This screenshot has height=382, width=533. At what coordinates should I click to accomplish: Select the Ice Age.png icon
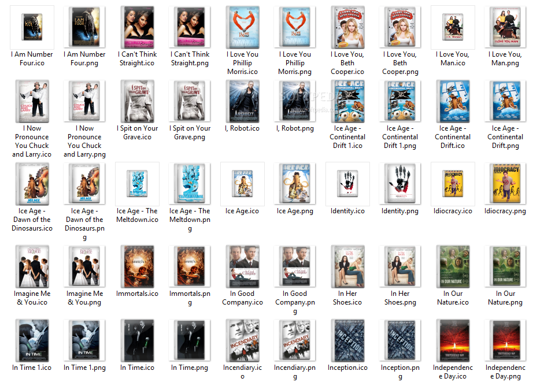(x=295, y=184)
